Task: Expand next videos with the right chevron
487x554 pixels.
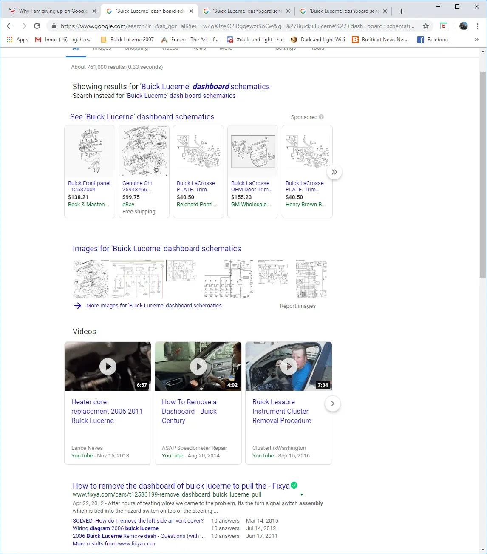Action: 333,403
